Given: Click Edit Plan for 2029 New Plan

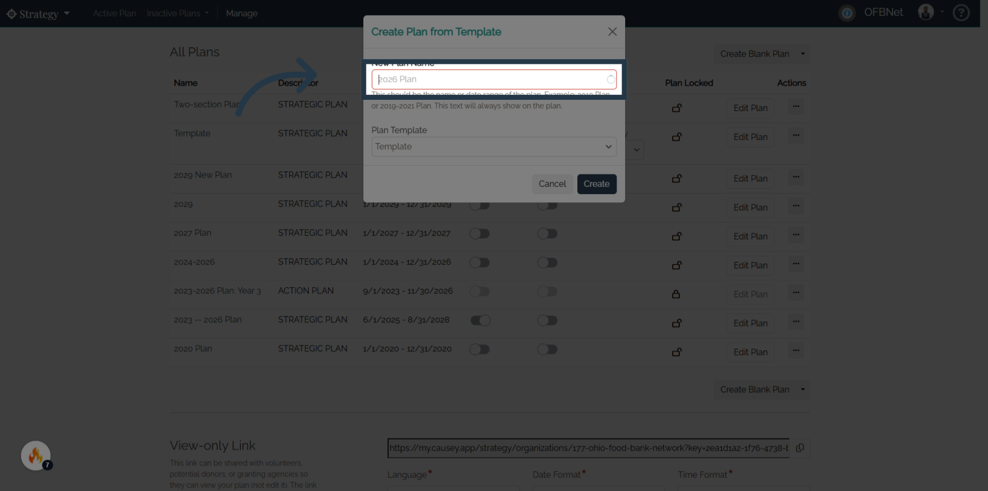Looking at the screenshot, I should tap(750, 179).
